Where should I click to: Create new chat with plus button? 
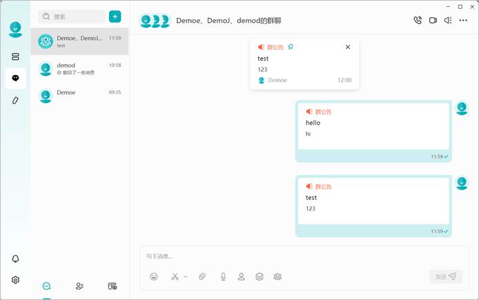pyautogui.click(x=115, y=17)
